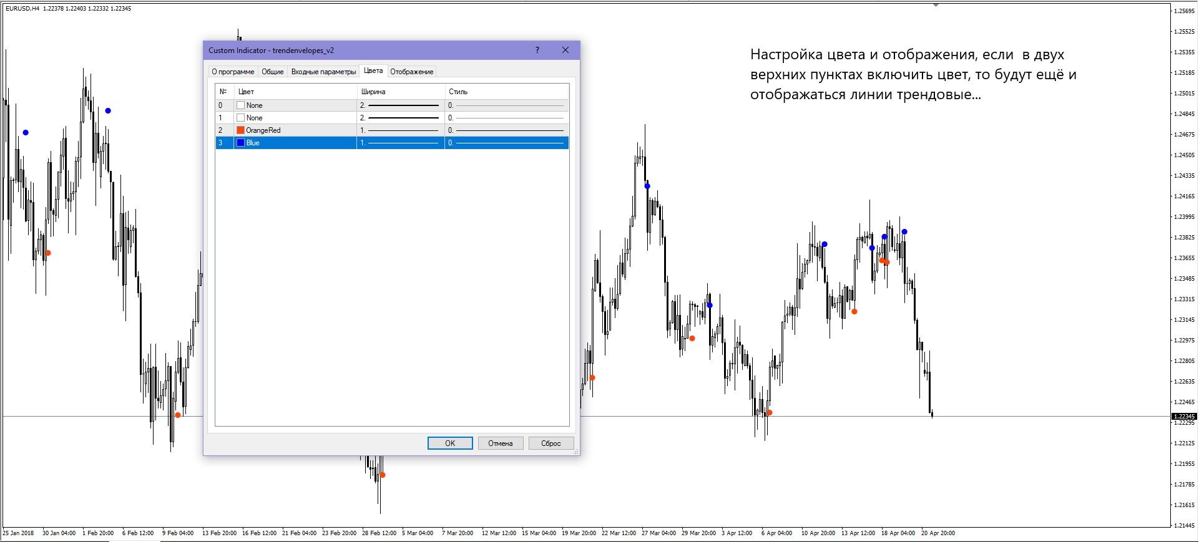
Task: Click the chart shift triangle marker
Action: tap(936, 5)
